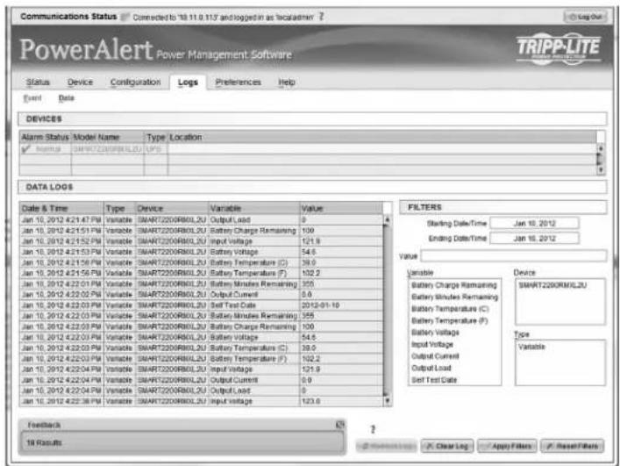Sort devices by the Alarm Status column header
This screenshot has height=466, width=620.
coord(46,137)
